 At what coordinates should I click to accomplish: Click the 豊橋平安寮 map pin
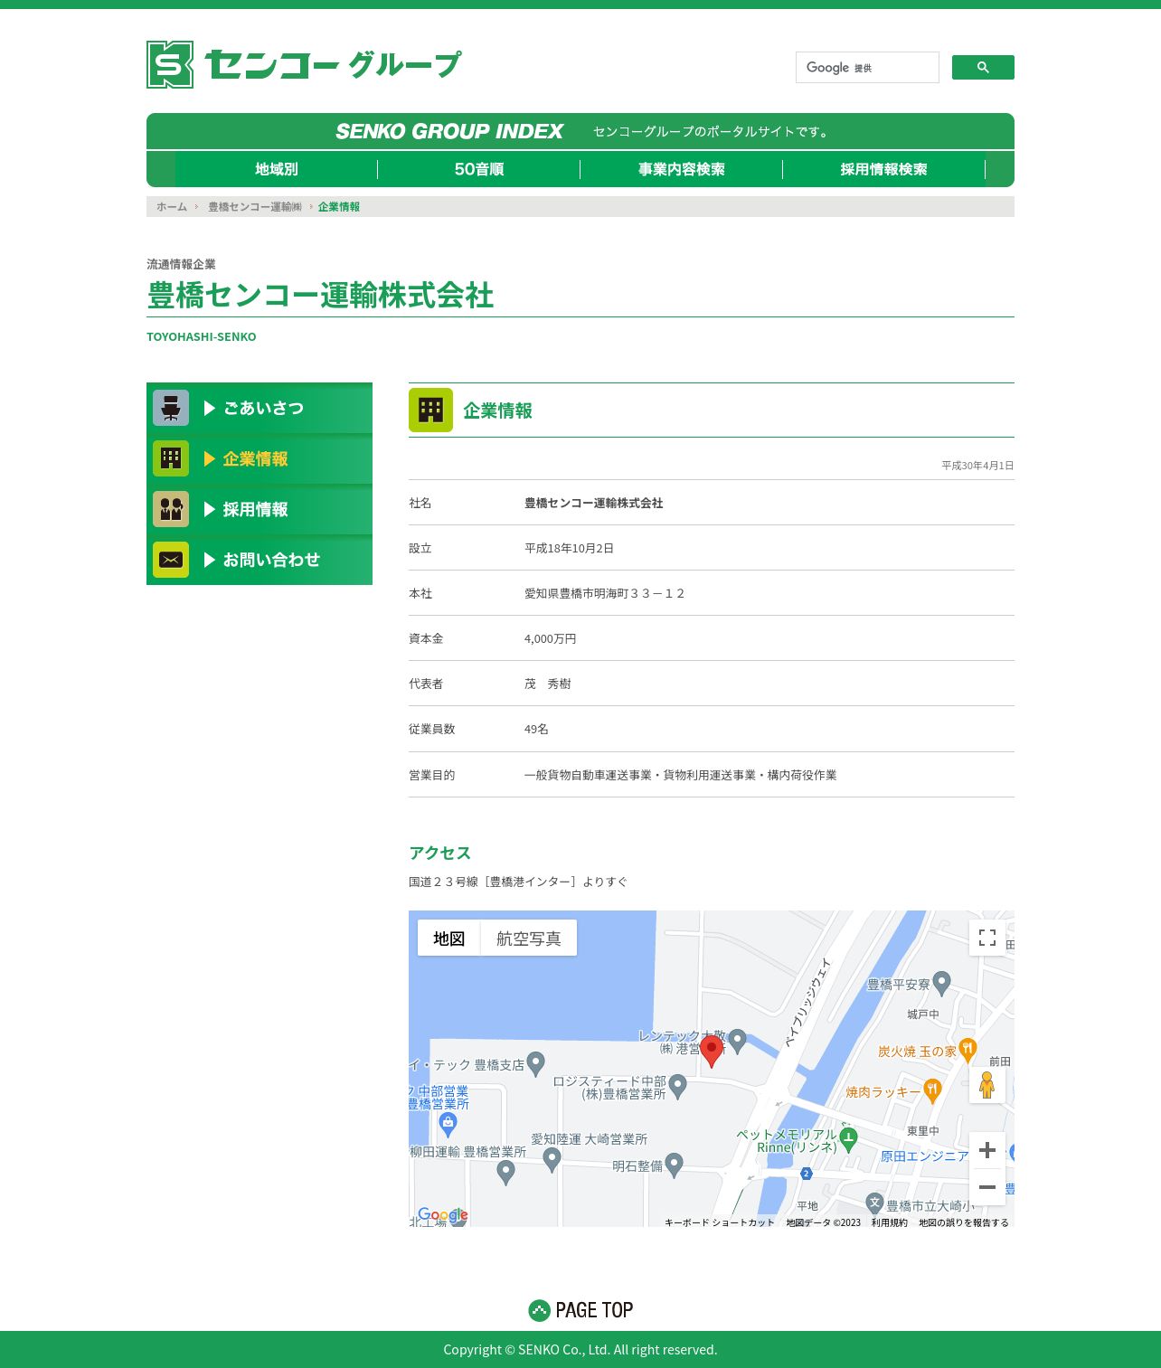coord(942,983)
